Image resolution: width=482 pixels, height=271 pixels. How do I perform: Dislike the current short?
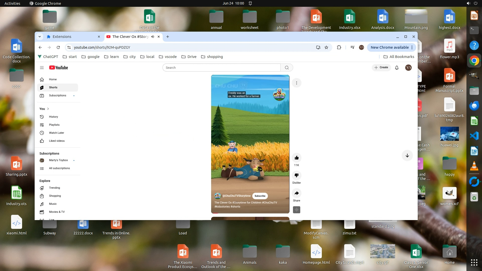296,175
